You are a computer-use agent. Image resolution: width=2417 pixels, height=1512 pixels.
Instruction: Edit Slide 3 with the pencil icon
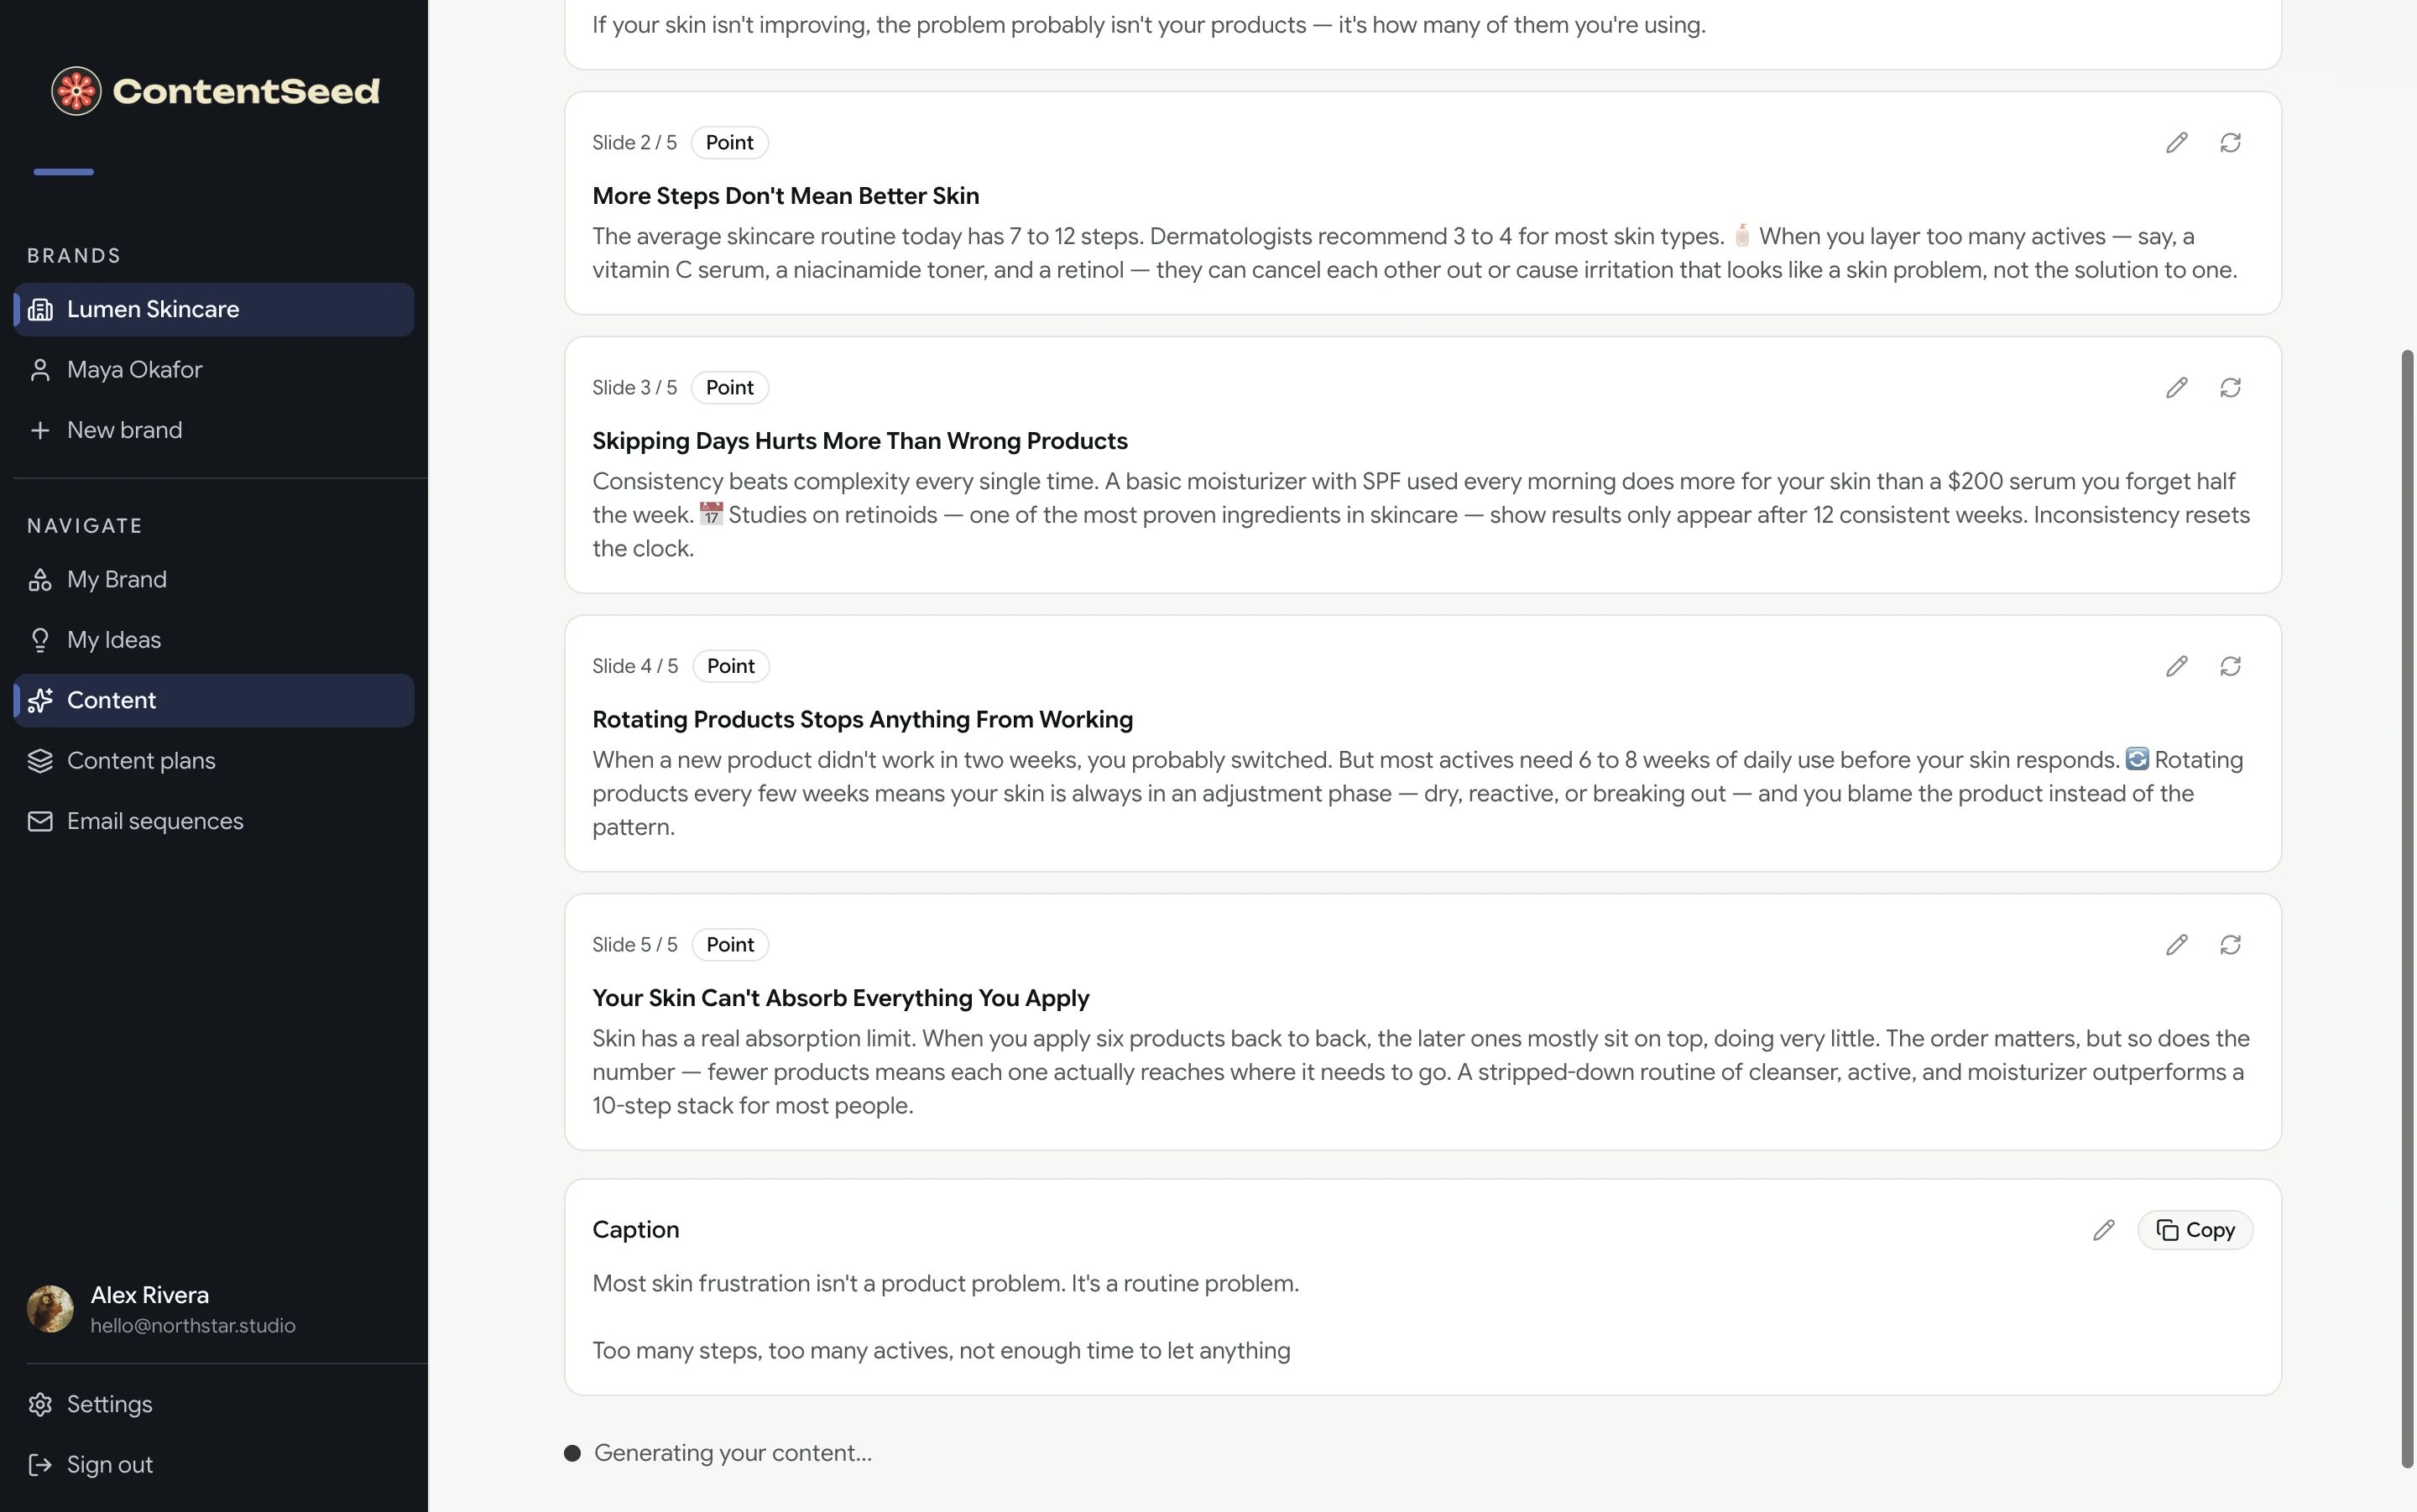tap(2177, 388)
